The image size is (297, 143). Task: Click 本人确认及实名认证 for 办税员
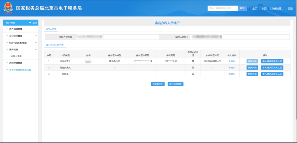pos(272,74)
